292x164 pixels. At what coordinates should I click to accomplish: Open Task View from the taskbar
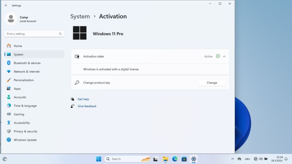tap(156, 159)
